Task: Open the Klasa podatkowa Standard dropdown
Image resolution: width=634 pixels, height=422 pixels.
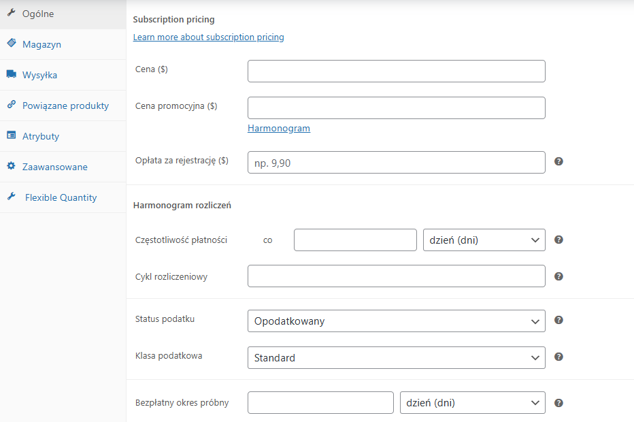Action: tap(396, 357)
